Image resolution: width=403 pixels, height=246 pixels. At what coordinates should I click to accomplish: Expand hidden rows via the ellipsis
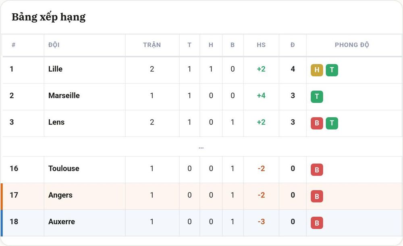point(201,148)
